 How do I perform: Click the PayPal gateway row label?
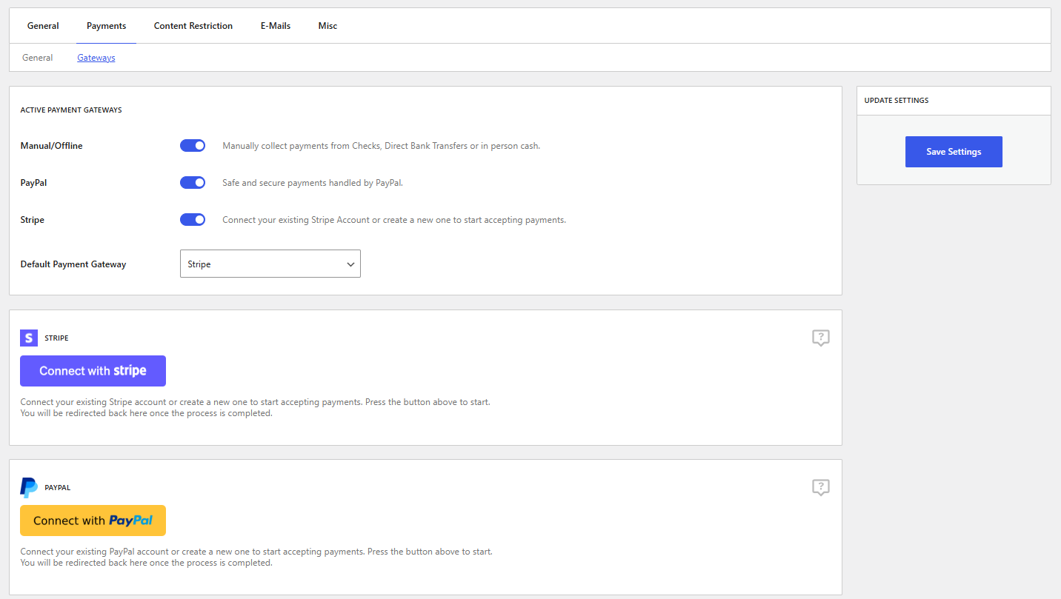click(34, 183)
